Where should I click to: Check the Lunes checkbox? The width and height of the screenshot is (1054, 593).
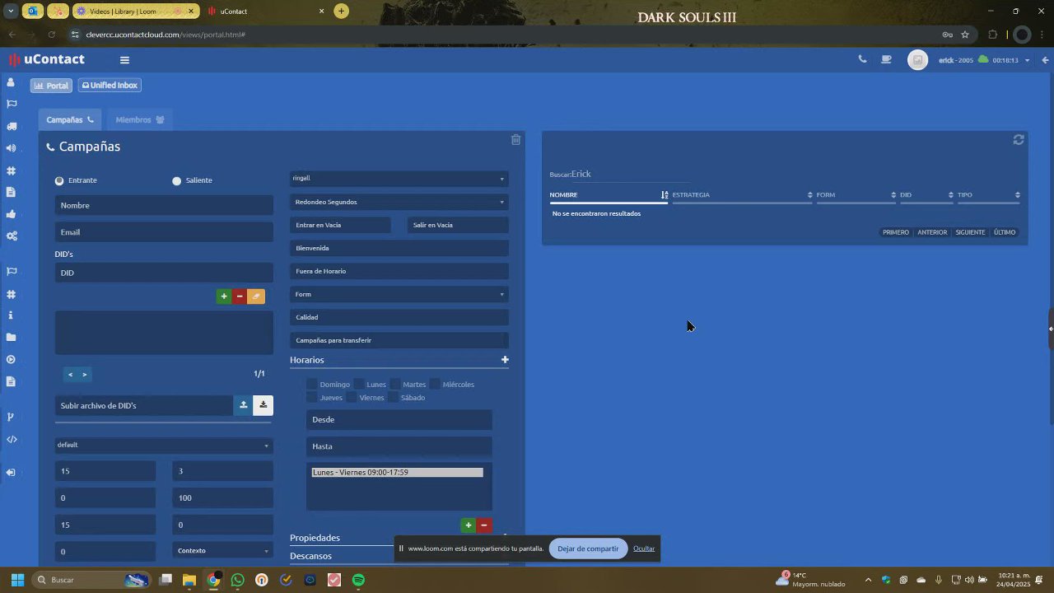coord(359,384)
